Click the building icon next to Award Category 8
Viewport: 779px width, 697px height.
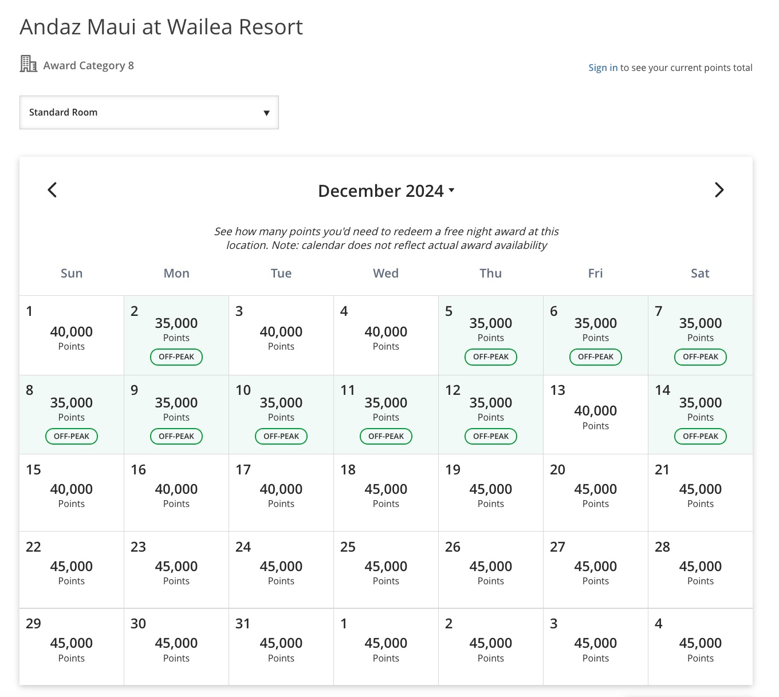[27, 64]
